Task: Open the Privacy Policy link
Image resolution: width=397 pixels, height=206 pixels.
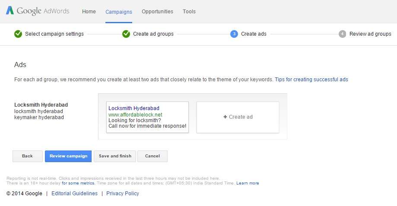Action: point(123,194)
